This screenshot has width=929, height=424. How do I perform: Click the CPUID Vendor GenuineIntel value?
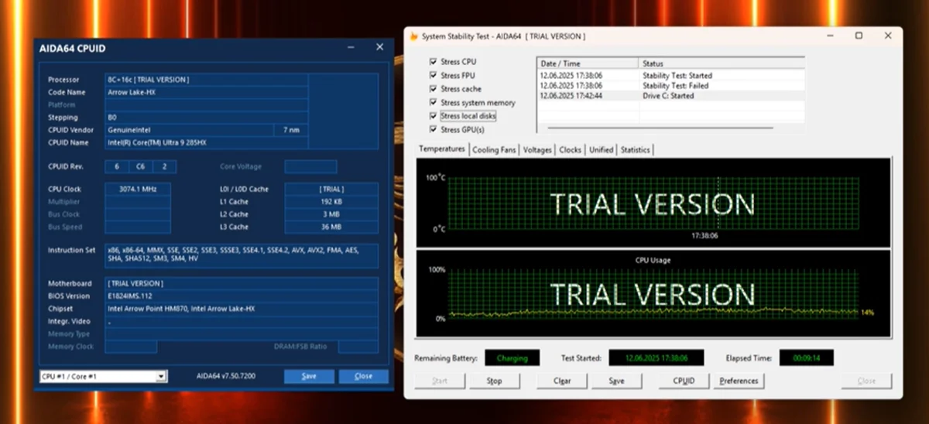(189, 130)
